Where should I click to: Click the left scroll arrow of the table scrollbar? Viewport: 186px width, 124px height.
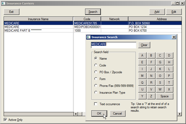pos(76,114)
